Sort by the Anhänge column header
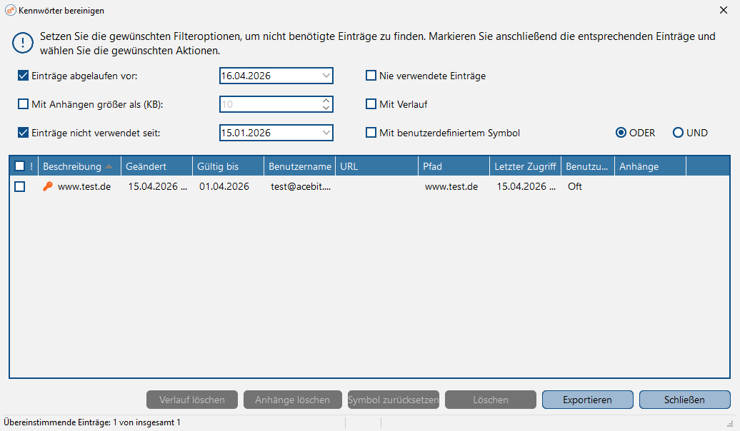Viewport: 740px width, 431px height. coord(650,166)
